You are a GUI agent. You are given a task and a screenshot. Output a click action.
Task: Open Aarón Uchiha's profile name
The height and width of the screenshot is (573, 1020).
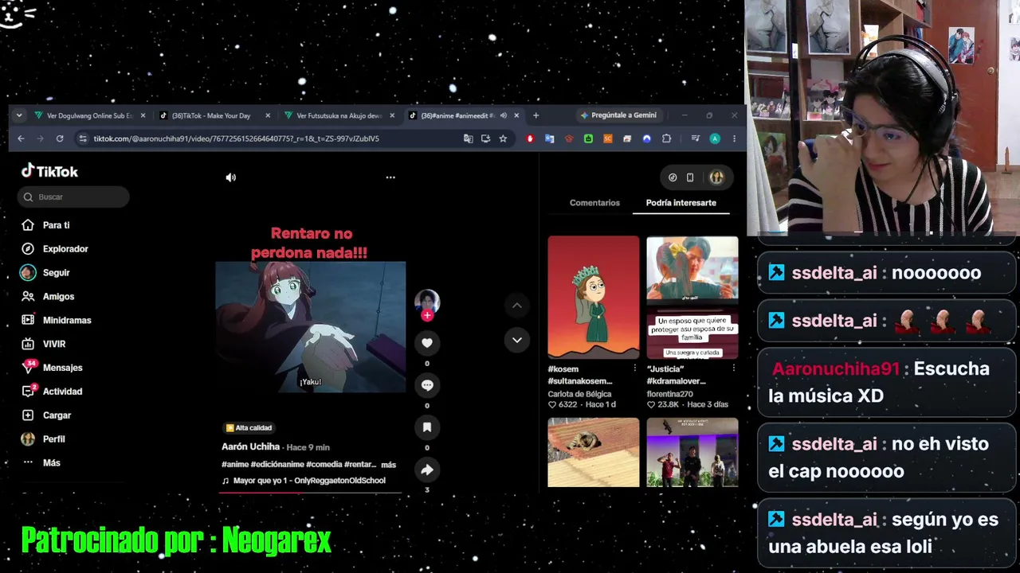pyautogui.click(x=251, y=447)
